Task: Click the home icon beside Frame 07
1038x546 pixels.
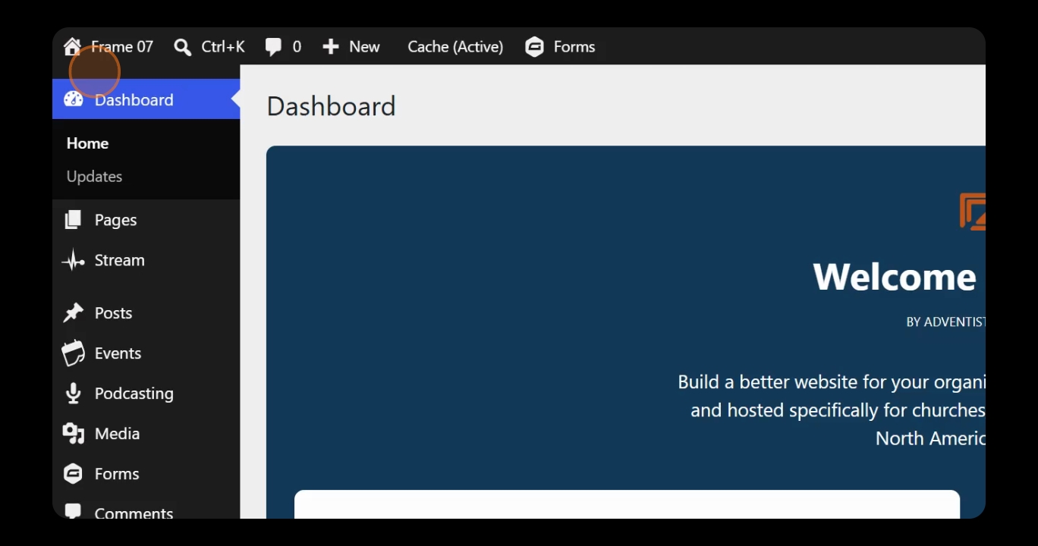Action: pyautogui.click(x=72, y=47)
